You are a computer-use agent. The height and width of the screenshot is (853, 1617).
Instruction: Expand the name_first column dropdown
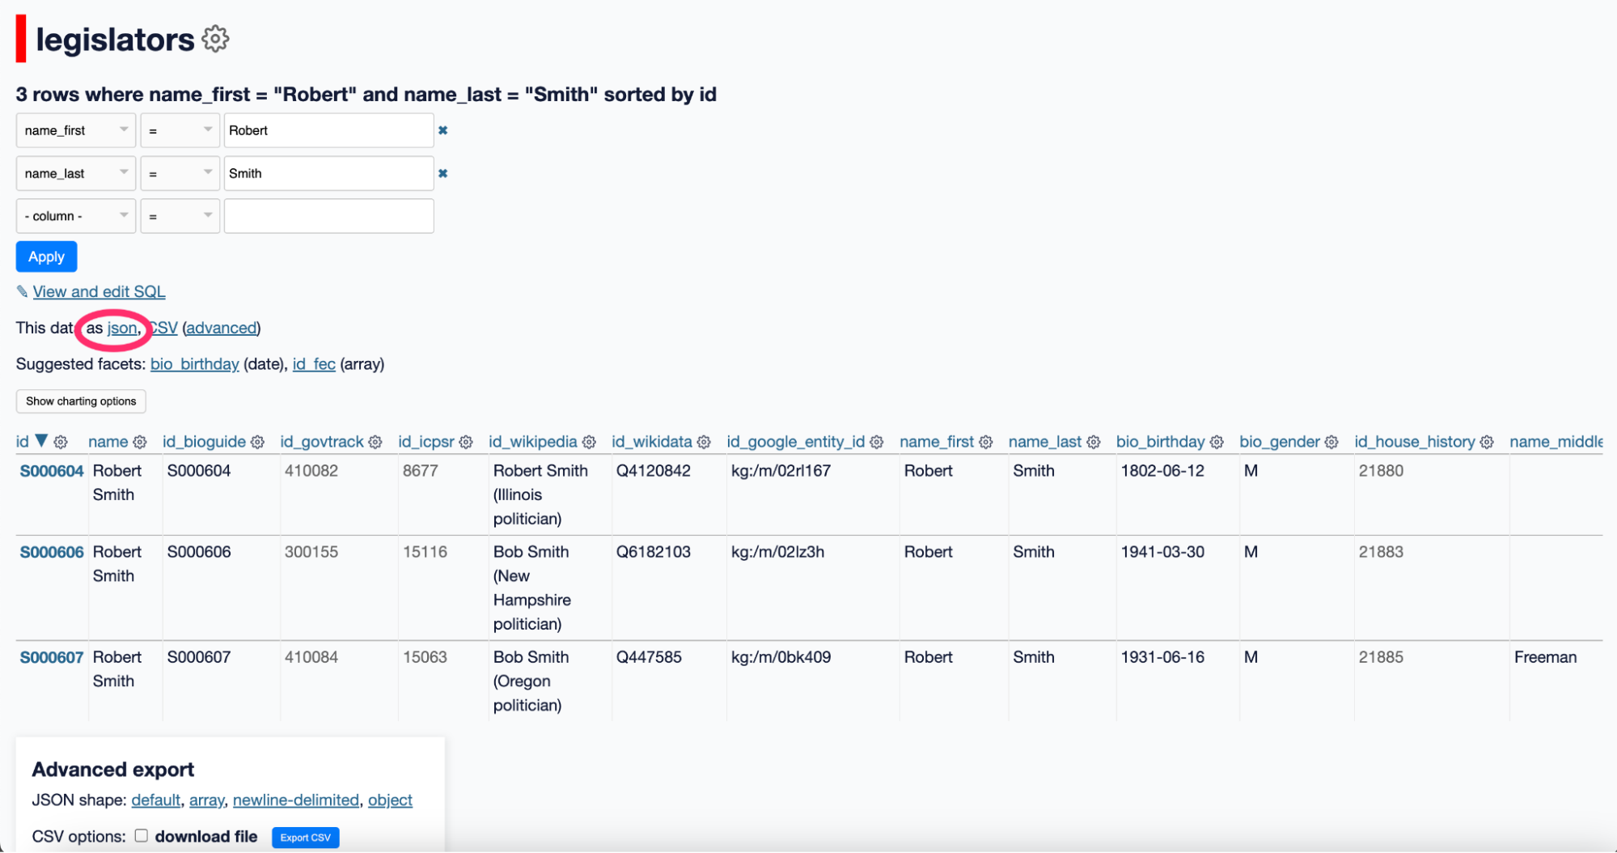click(x=76, y=130)
